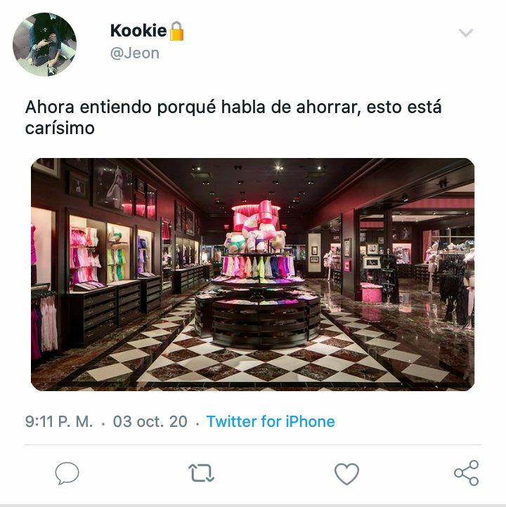506x507 pixels.
Task: Click the 9:11 P. M. timestamp
Action: point(59,421)
